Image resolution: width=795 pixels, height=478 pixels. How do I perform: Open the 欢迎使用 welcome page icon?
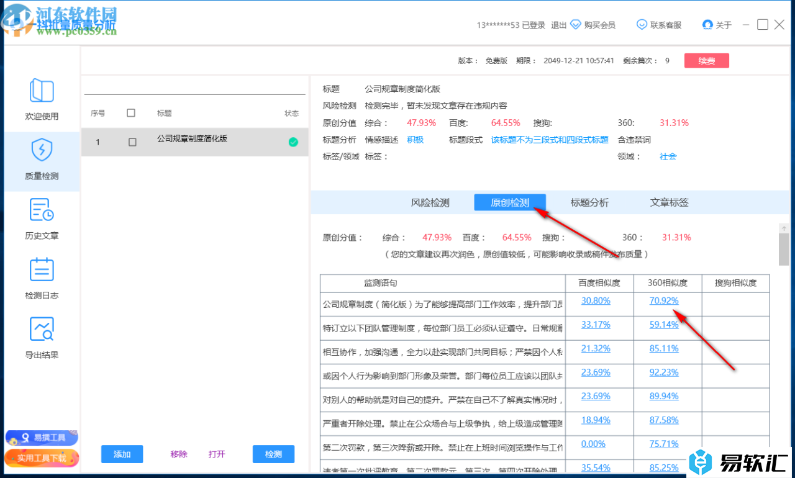pyautogui.click(x=42, y=91)
